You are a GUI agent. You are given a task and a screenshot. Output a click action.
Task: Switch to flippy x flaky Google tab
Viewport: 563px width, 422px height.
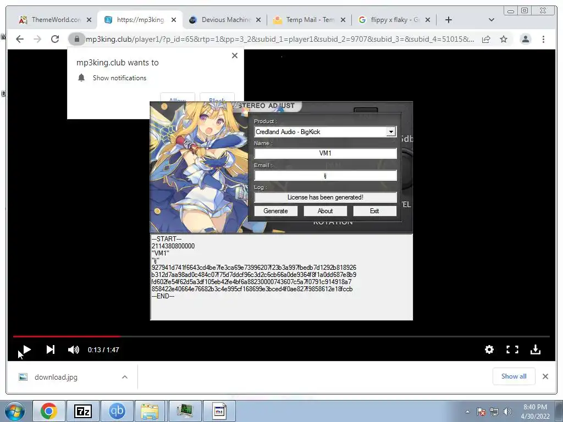click(395, 20)
